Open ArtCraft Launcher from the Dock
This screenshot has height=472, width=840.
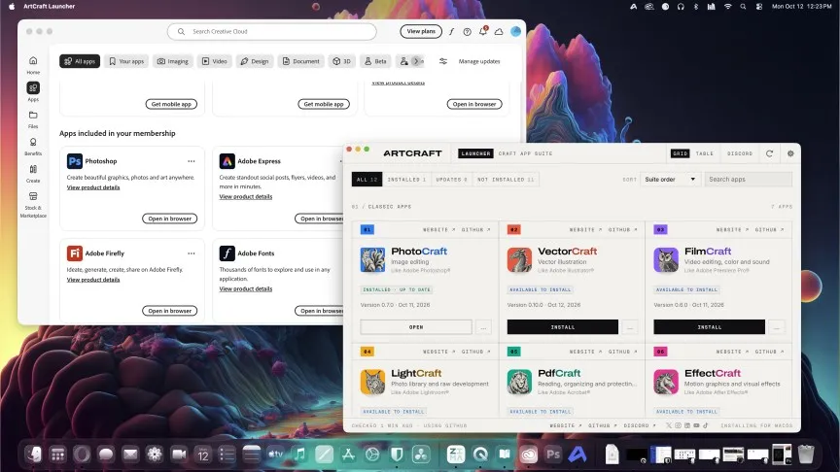tap(577, 455)
